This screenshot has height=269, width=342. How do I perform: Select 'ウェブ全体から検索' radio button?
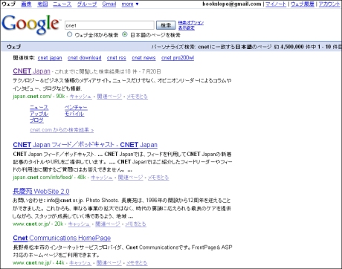pos(69,34)
